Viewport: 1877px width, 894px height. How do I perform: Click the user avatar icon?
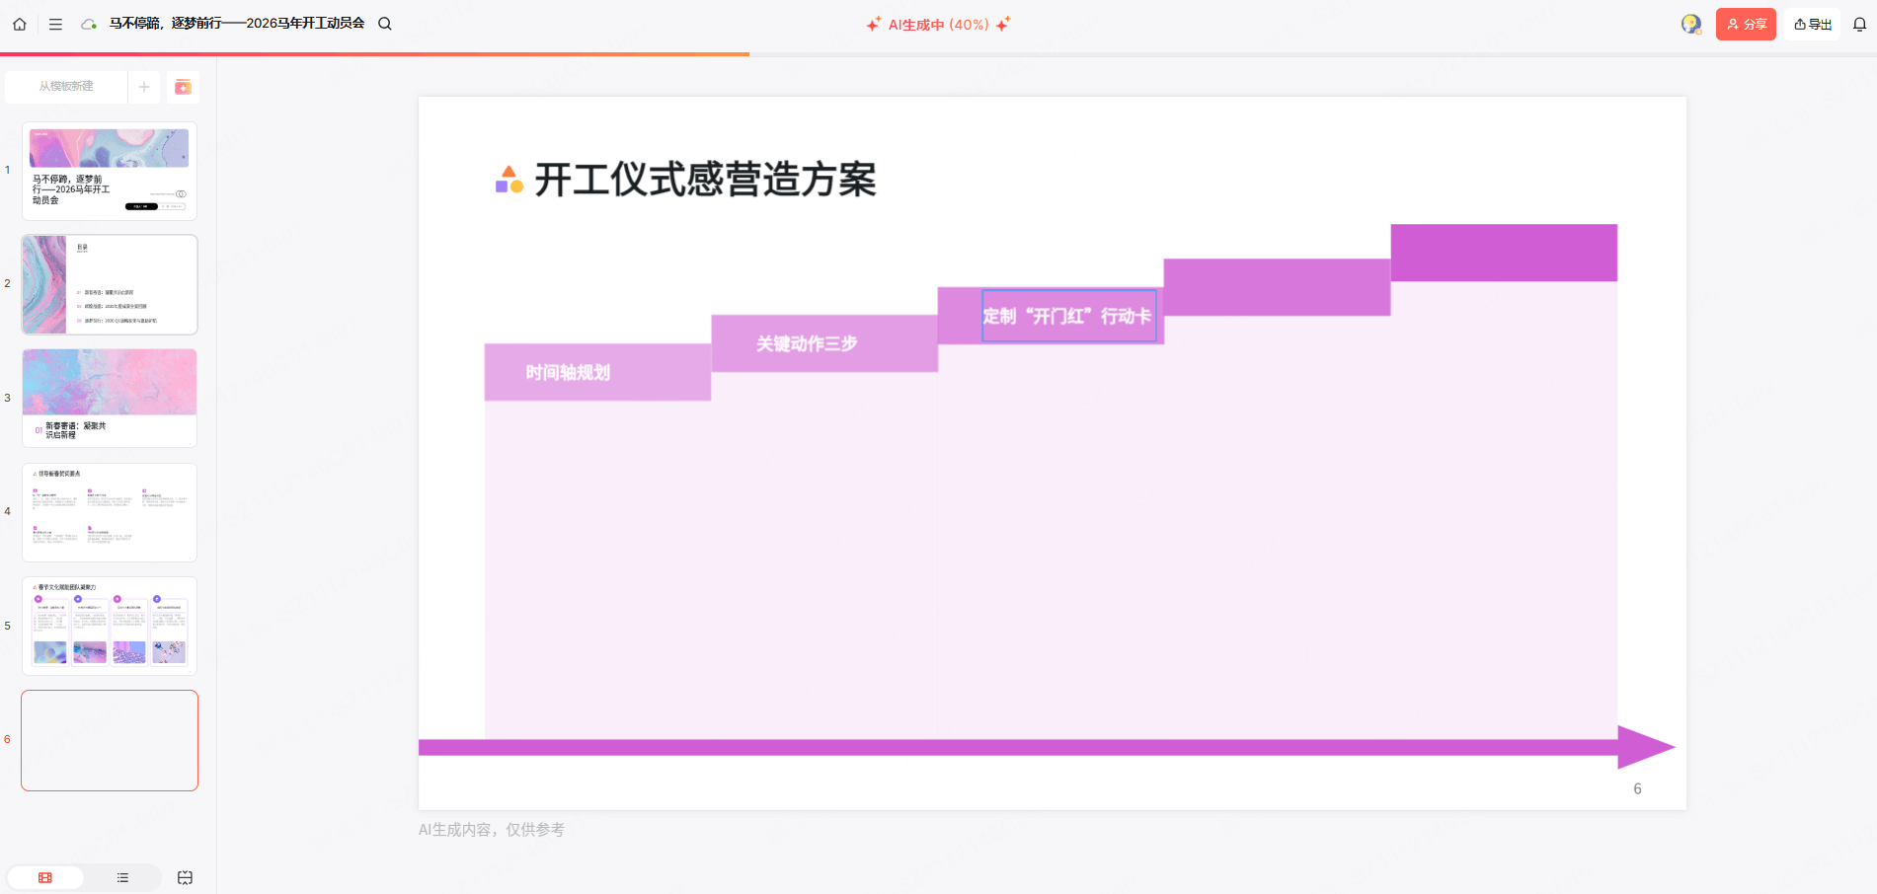click(x=1690, y=24)
